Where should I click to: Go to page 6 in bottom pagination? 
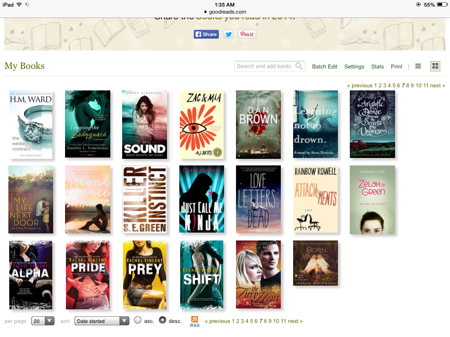click(x=256, y=321)
